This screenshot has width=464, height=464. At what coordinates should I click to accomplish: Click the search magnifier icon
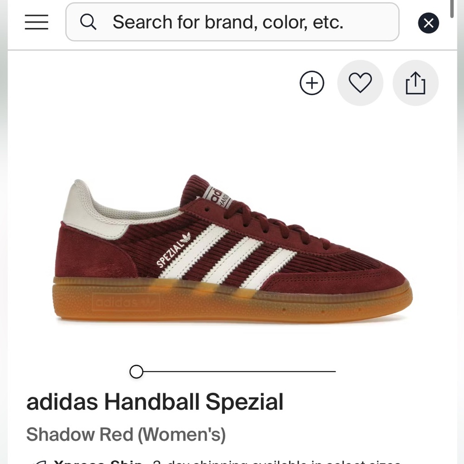[x=88, y=22]
